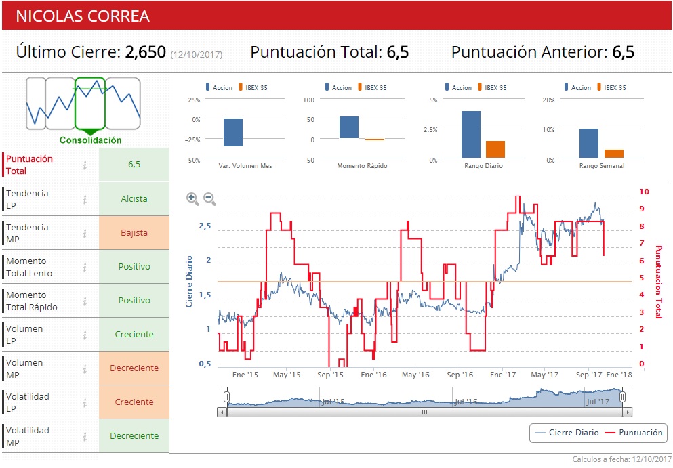Click the Ene '17 x-axis label
The height and width of the screenshot is (468, 673).
click(503, 375)
